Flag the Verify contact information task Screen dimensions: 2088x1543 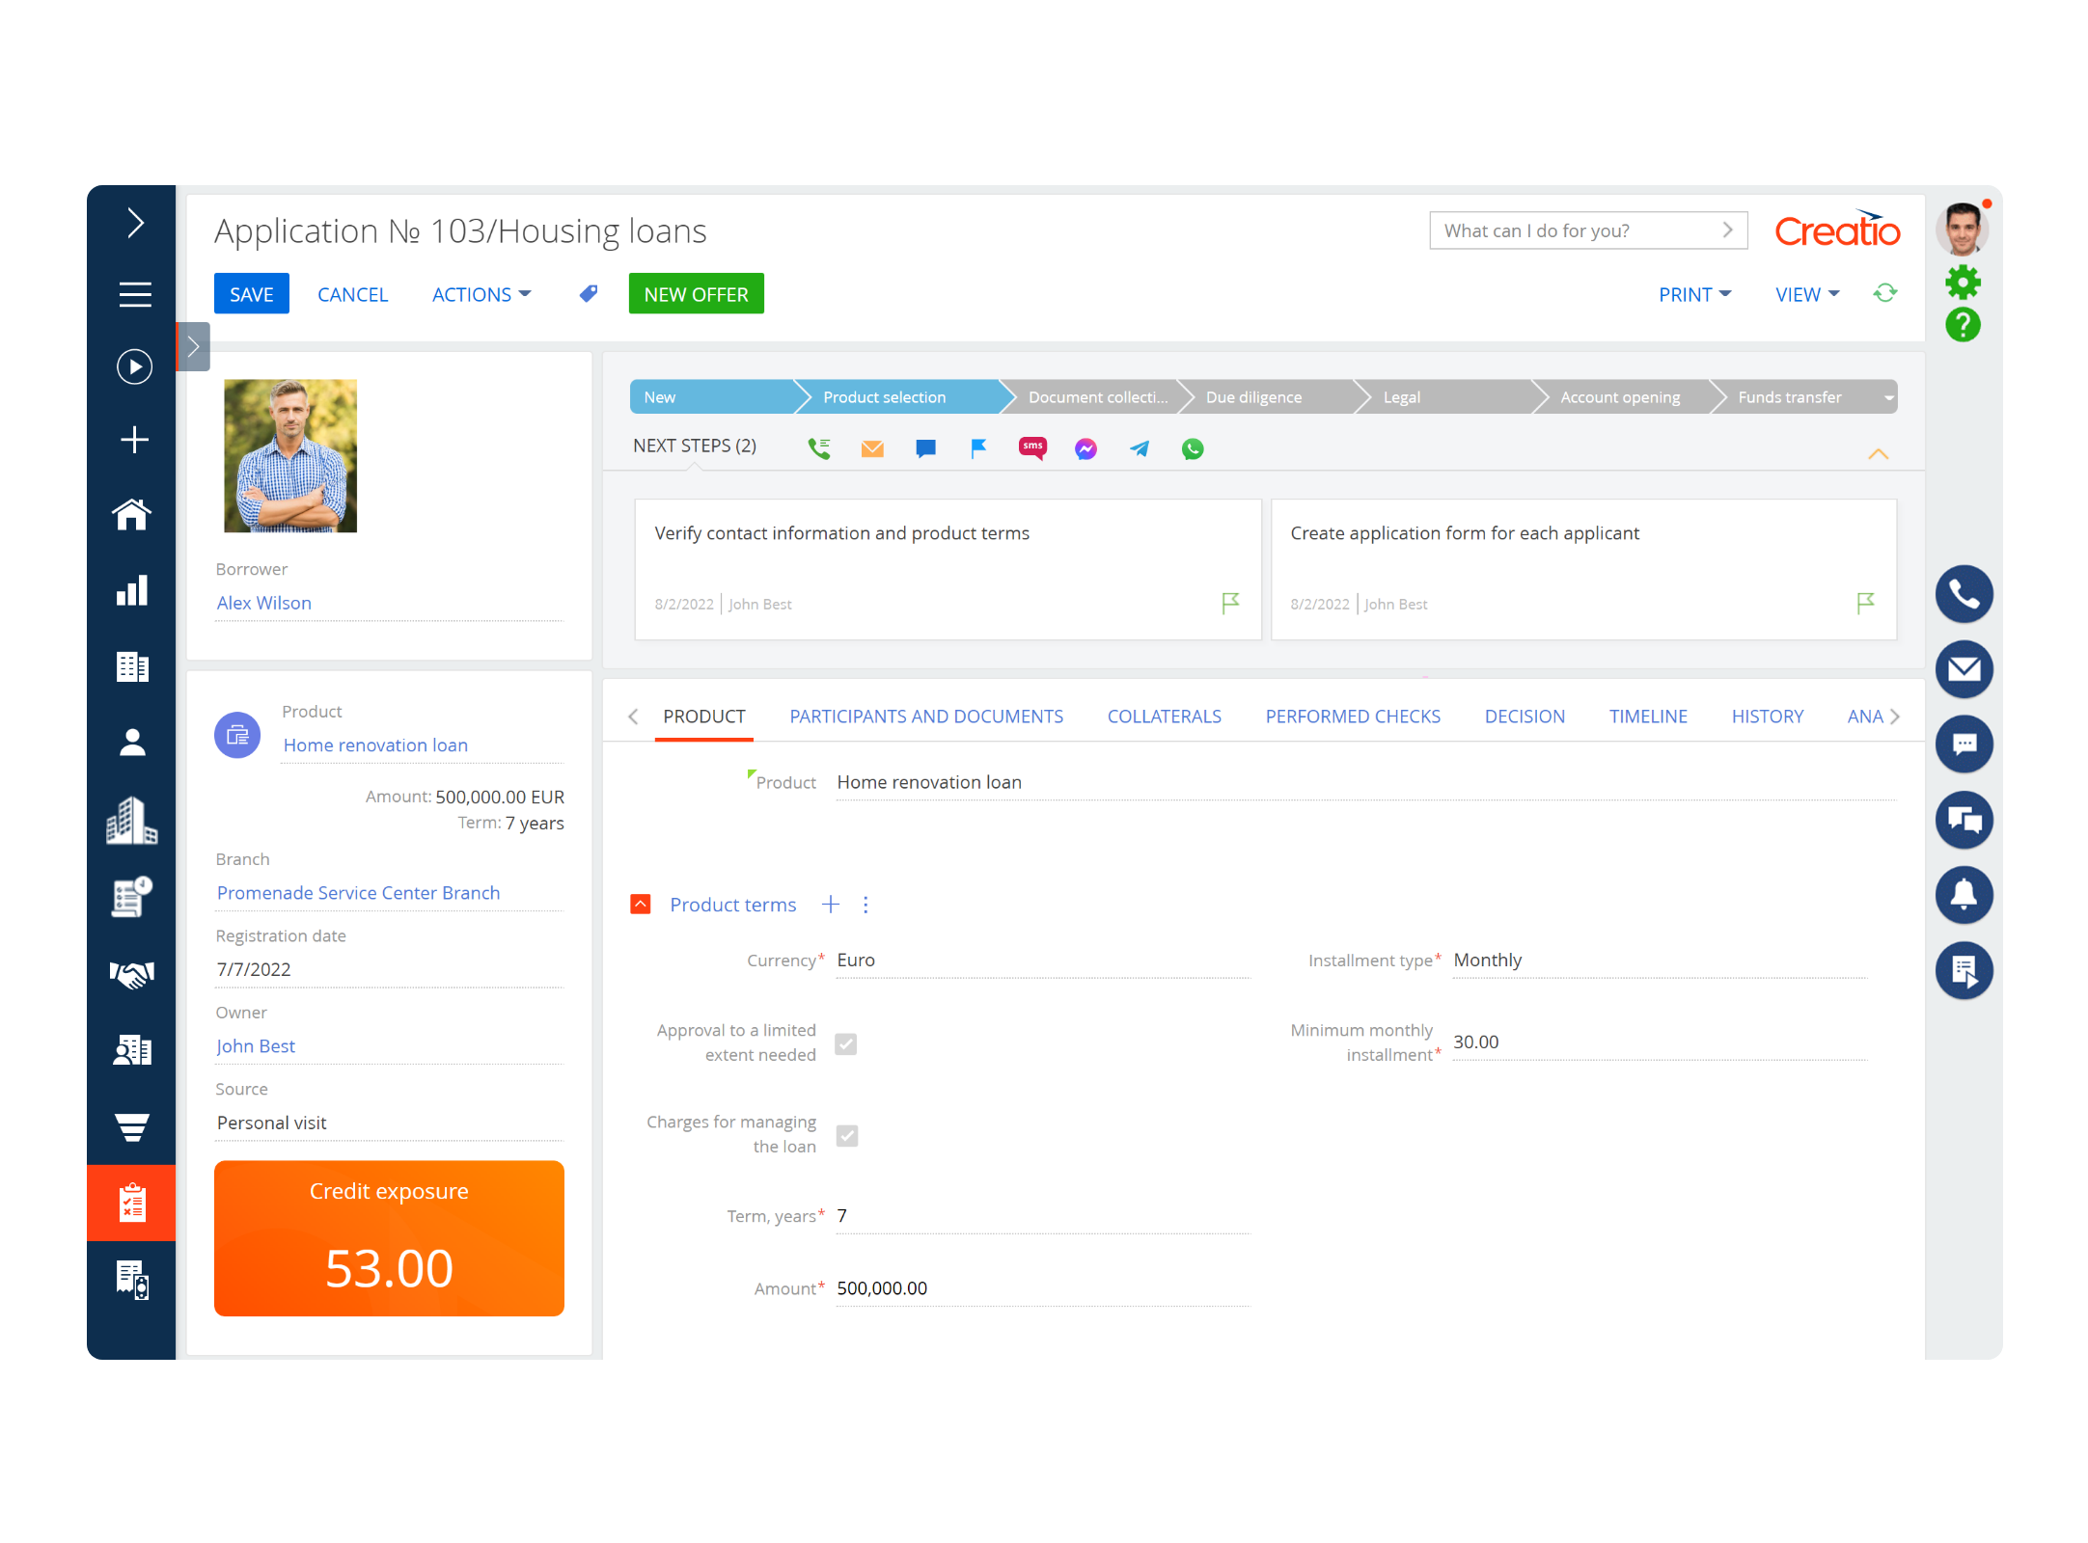(x=1229, y=602)
